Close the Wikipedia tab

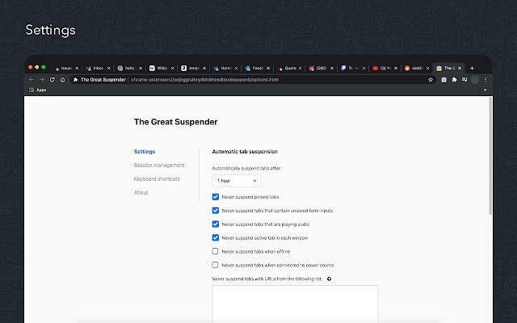coord(172,68)
